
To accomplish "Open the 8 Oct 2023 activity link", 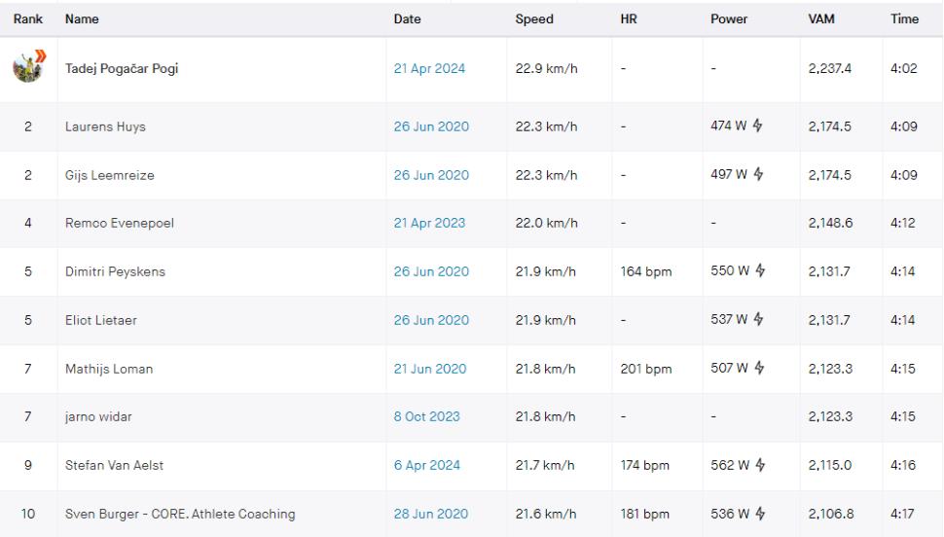I will pos(426,416).
